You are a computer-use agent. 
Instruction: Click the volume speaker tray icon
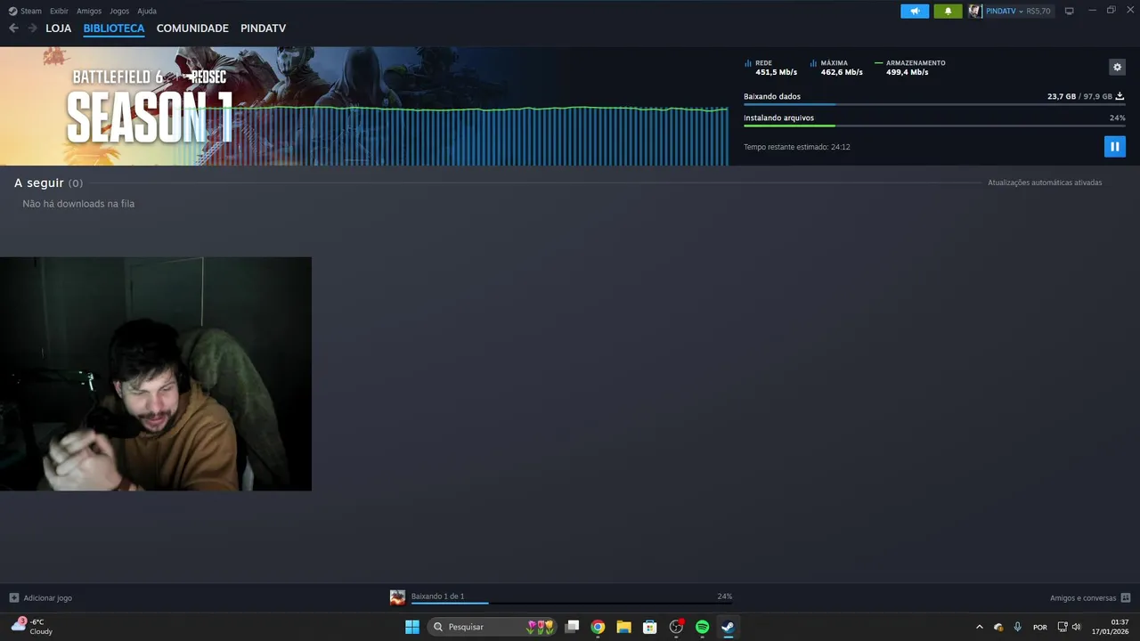pyautogui.click(x=1076, y=627)
